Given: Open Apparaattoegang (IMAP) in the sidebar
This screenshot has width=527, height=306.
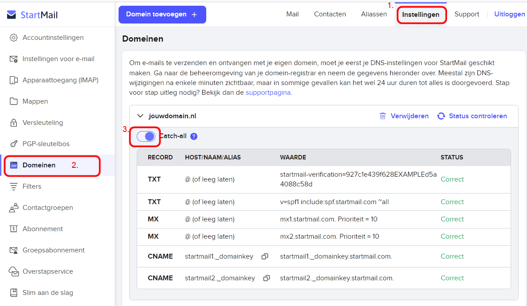Looking at the screenshot, I should tap(61, 80).
